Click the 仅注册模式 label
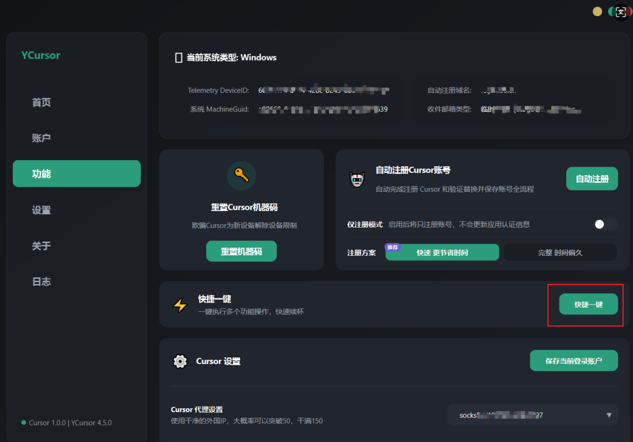This screenshot has width=633, height=442. click(365, 225)
